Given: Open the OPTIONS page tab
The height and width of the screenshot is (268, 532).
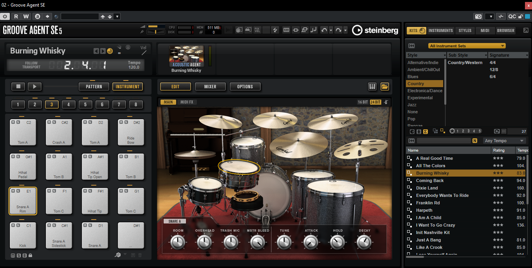Looking at the screenshot, I should click(245, 86).
